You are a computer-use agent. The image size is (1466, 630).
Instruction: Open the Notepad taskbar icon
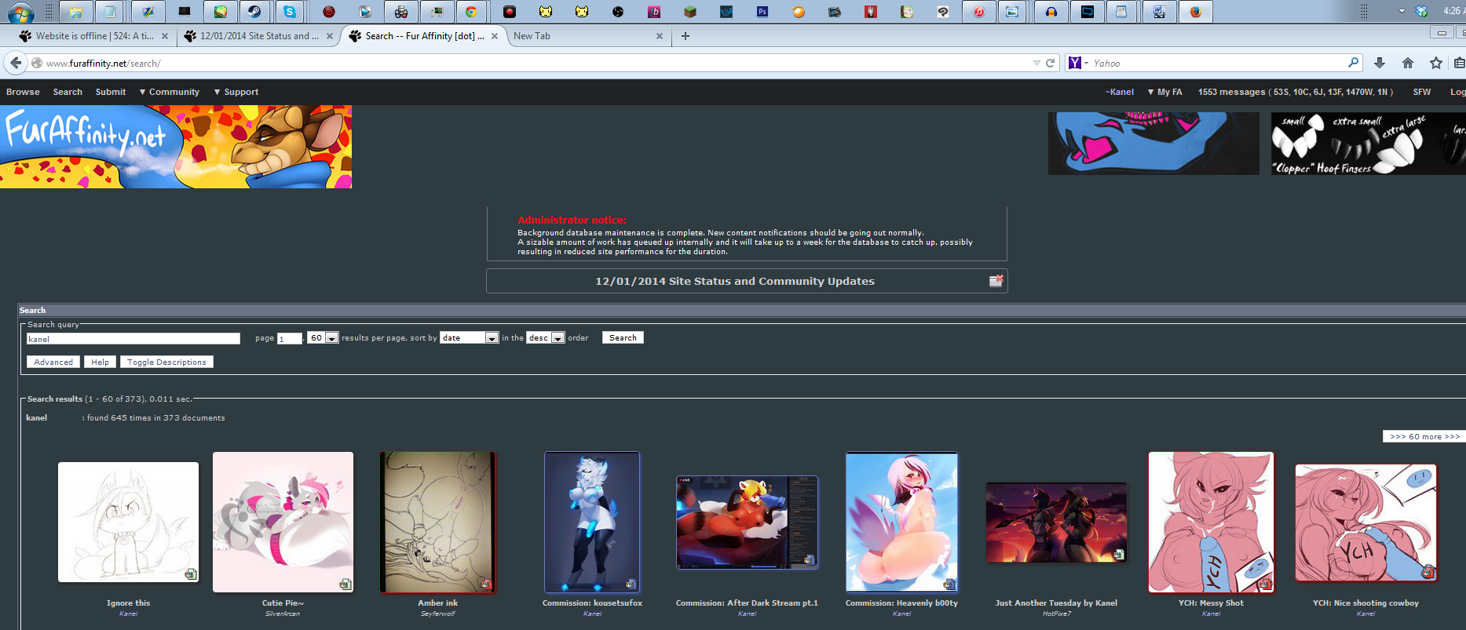pos(109,12)
